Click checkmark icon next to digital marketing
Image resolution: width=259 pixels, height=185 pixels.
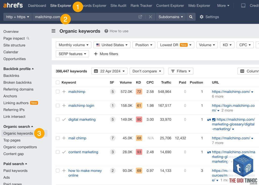coord(64,119)
